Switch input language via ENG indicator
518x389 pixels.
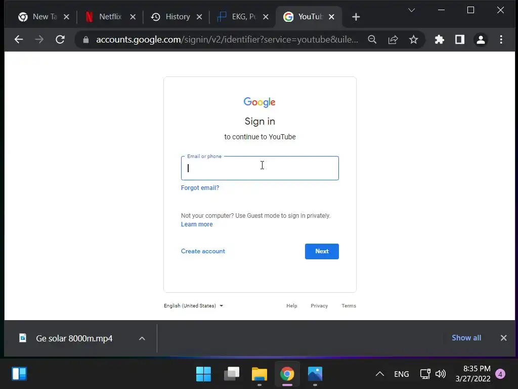[x=401, y=374]
